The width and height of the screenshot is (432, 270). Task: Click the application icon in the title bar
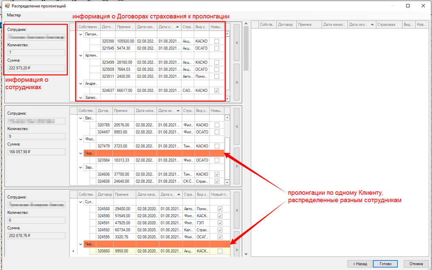click(x=6, y=6)
